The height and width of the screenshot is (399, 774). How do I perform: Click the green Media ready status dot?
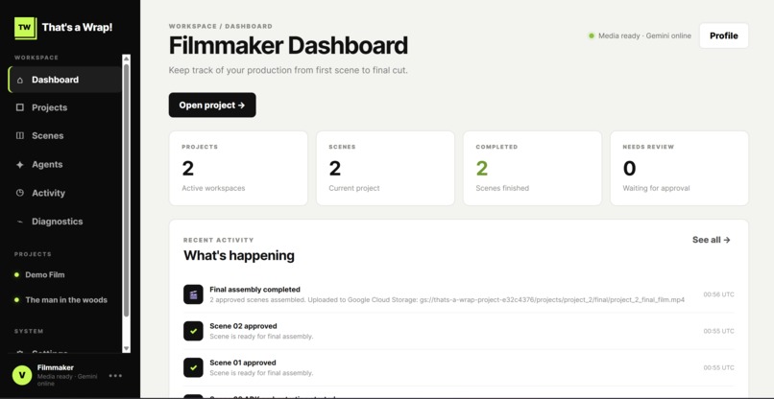click(x=592, y=35)
